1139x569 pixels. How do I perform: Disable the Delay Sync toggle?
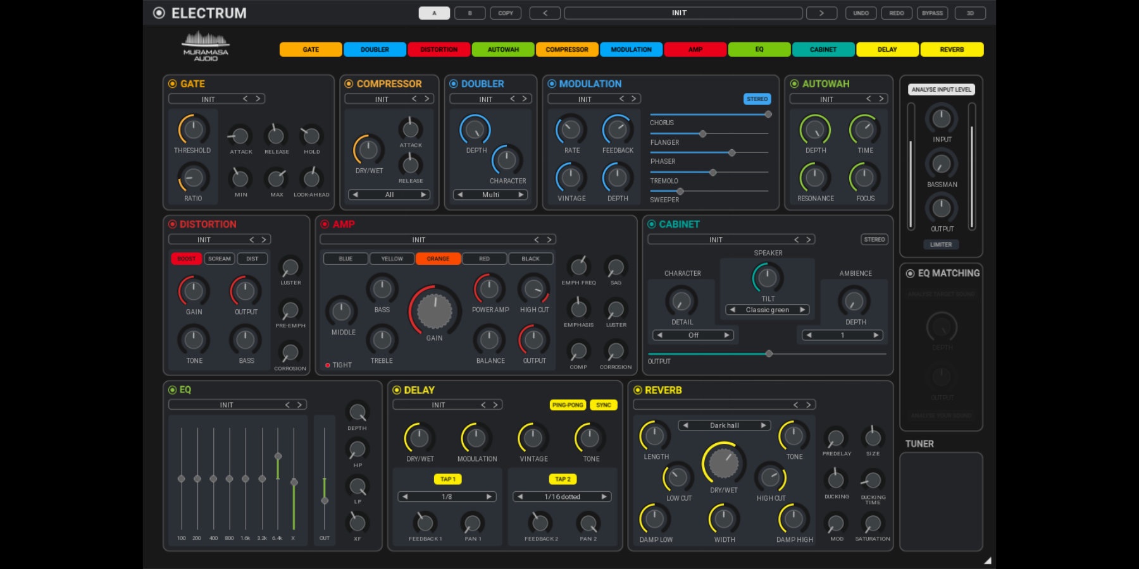(603, 405)
